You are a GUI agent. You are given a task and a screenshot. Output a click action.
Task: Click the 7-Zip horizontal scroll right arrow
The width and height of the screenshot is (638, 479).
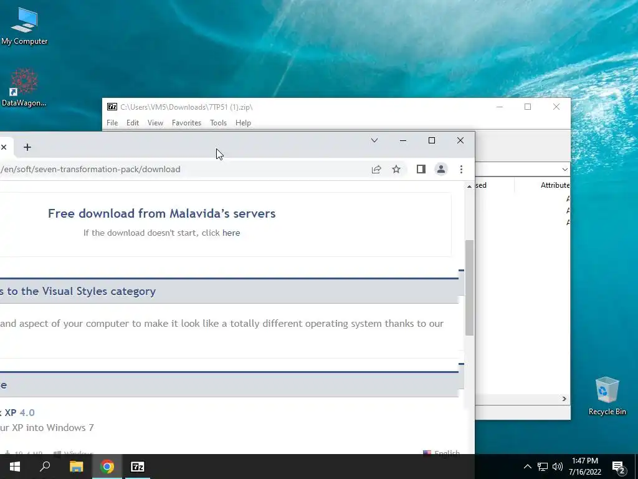pyautogui.click(x=564, y=399)
